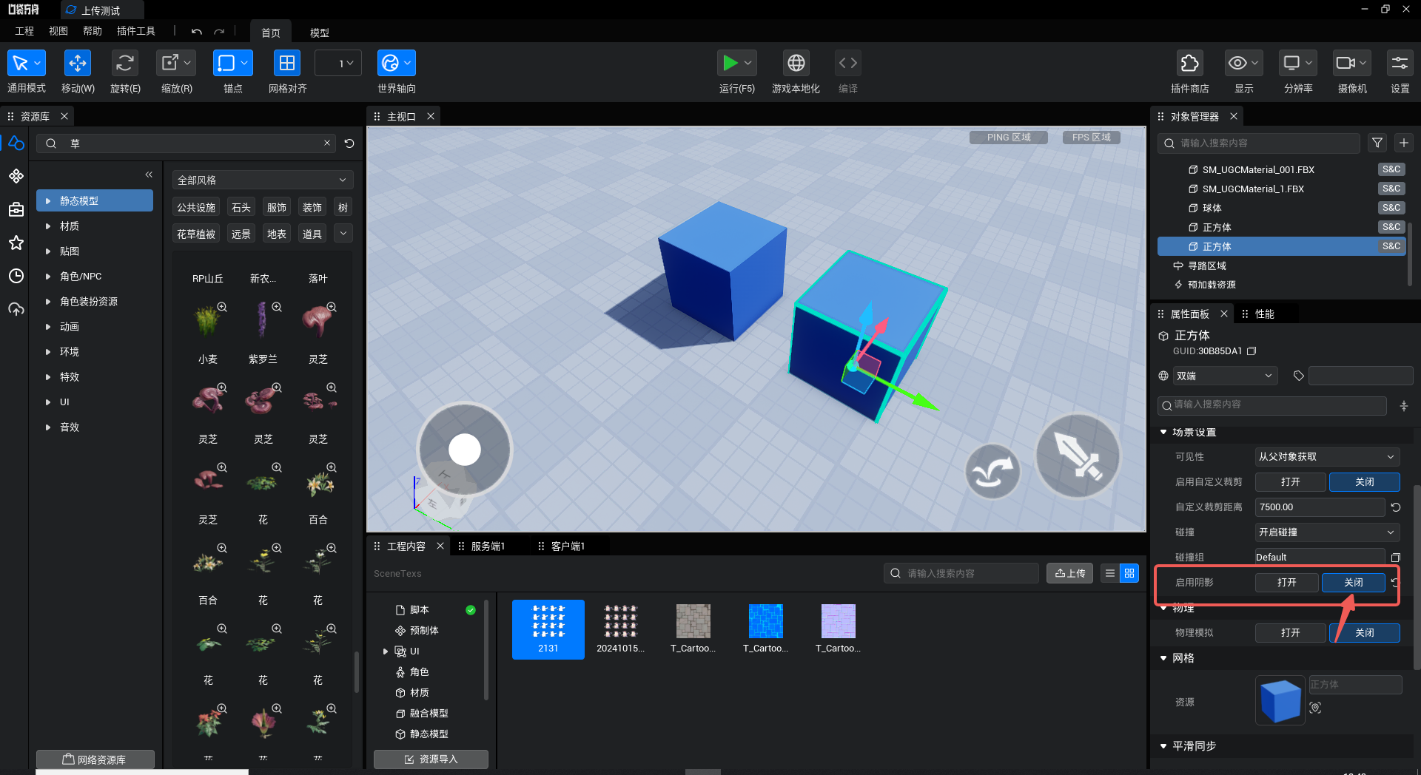The height and width of the screenshot is (775, 1421).
Task: Turn on shadows (启用阴影 打开)
Action: coord(1286,582)
